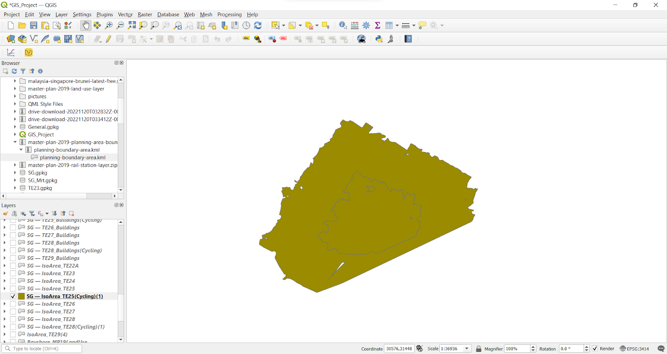Activate the Identify Features tool
Image resolution: width=667 pixels, height=354 pixels.
tap(343, 25)
